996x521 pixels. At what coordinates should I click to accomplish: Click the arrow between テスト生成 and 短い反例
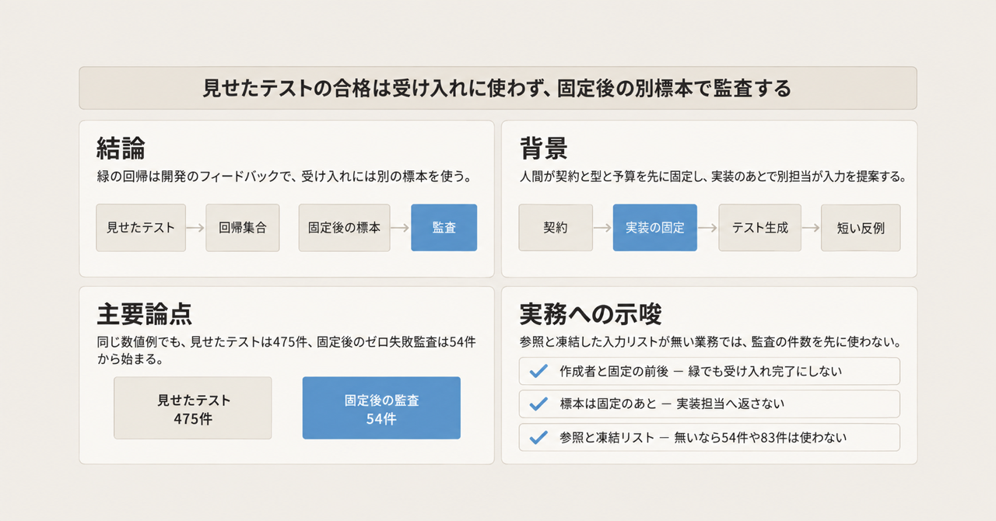[812, 228]
